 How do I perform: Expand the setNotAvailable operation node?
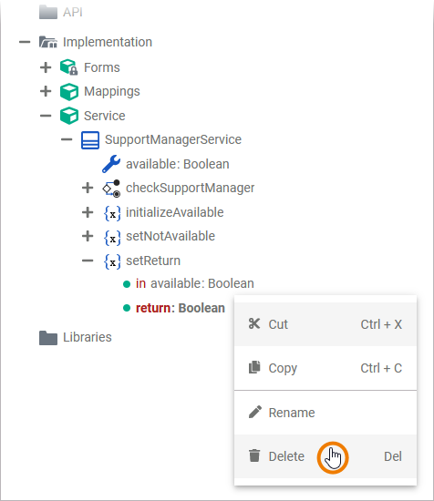88,236
